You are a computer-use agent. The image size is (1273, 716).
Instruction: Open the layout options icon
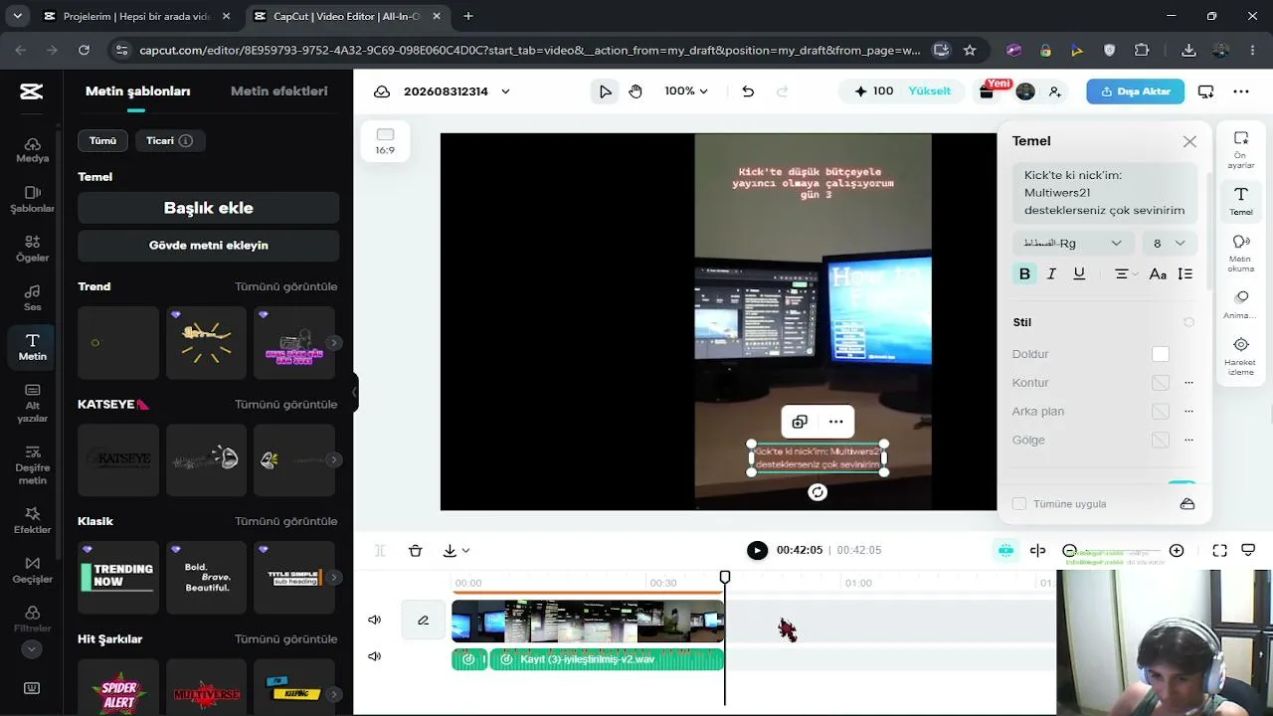(1205, 91)
